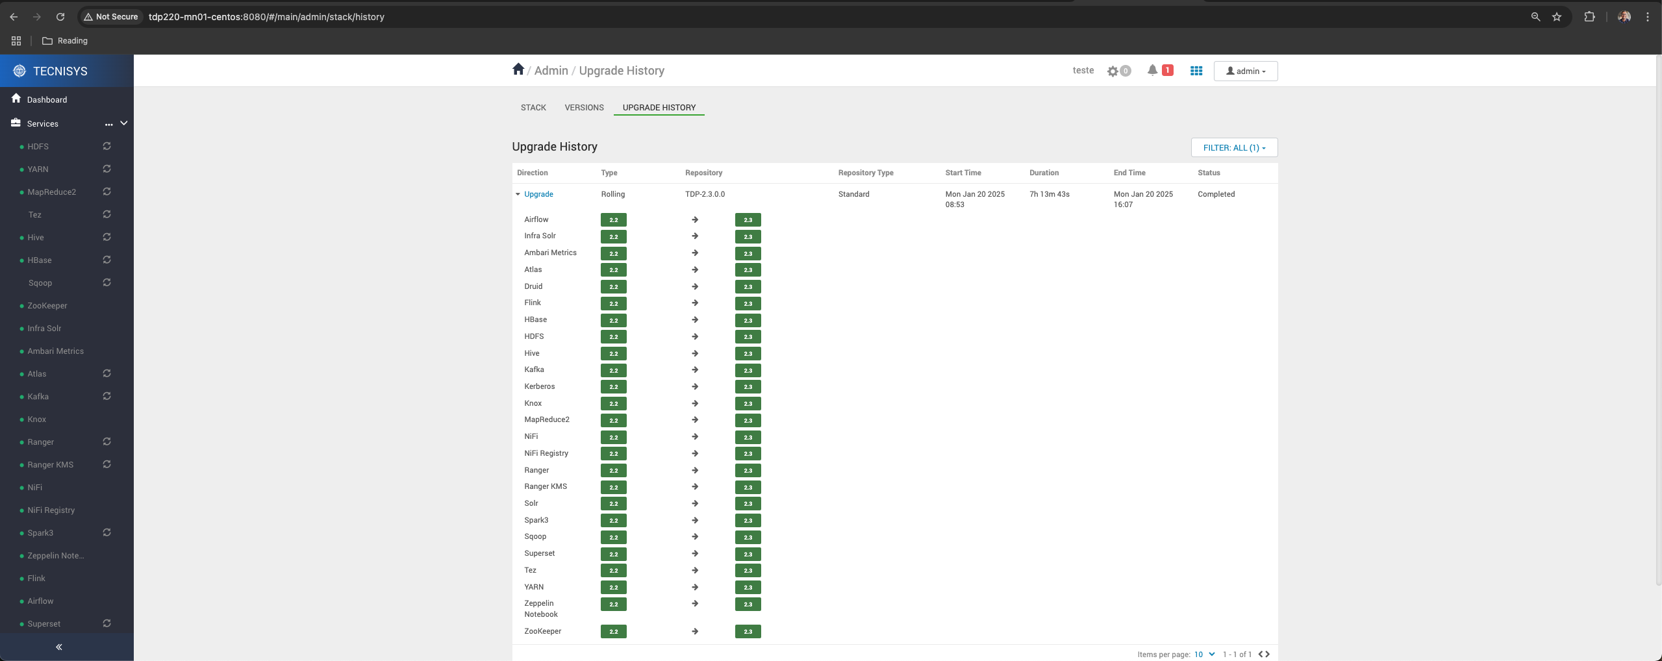The height and width of the screenshot is (661, 1662).
Task: Open ZooKeeper service in sidebar
Action: pyautogui.click(x=47, y=305)
